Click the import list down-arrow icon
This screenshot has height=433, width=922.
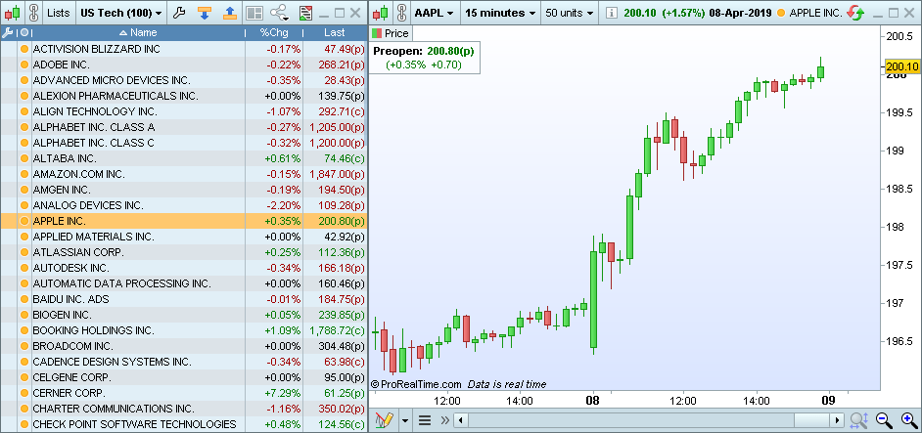pos(204,14)
